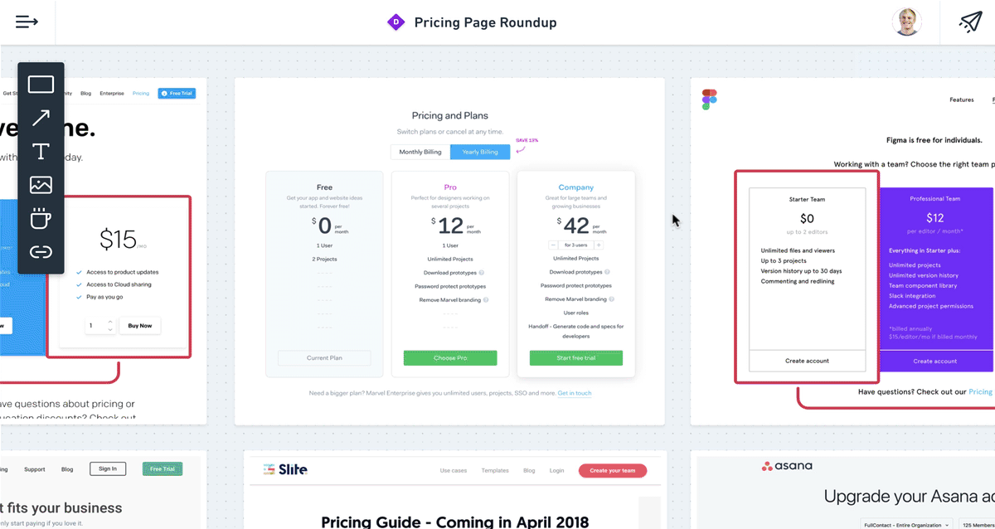Decrease Company plan user count with minus
Screen dimensions: 995x529
click(553, 245)
